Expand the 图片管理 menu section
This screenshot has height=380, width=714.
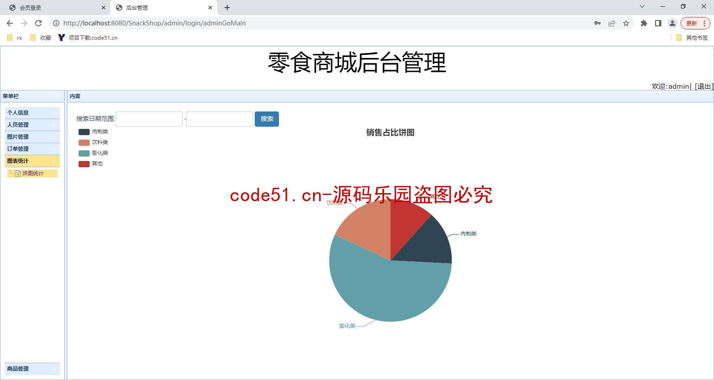click(x=32, y=137)
